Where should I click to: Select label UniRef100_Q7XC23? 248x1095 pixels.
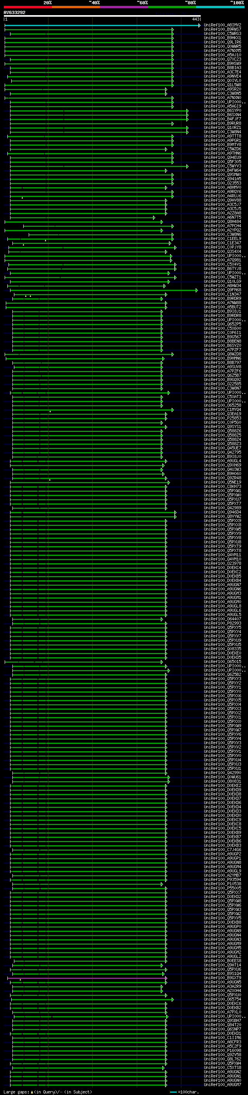pos(222,59)
